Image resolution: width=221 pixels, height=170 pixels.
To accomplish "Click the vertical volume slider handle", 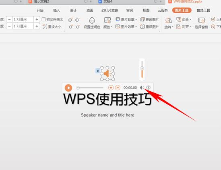I will [142, 68].
